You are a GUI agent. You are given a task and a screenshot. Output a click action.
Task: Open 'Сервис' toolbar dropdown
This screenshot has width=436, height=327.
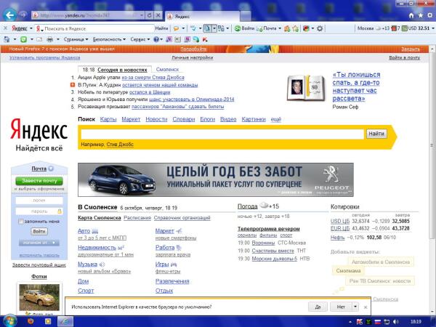click(x=140, y=39)
